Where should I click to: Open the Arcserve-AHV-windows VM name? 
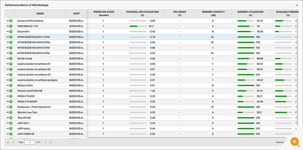[30, 21]
